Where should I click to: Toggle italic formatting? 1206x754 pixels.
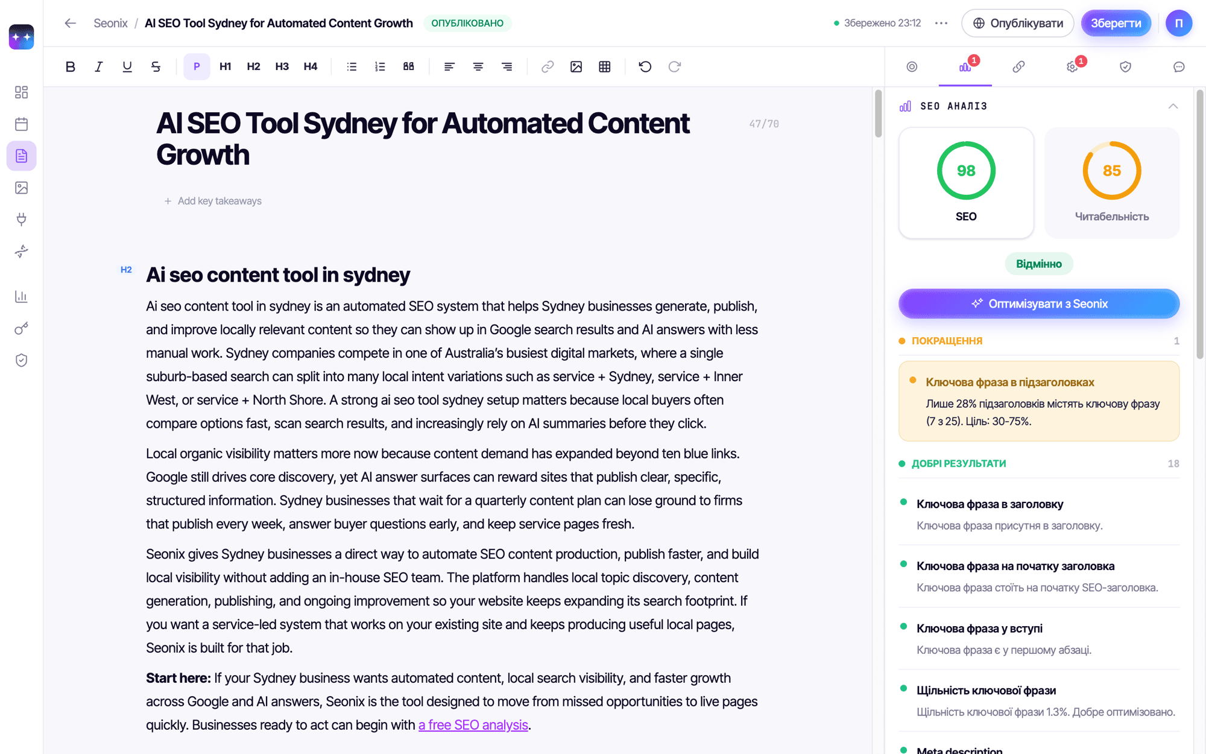pos(98,66)
